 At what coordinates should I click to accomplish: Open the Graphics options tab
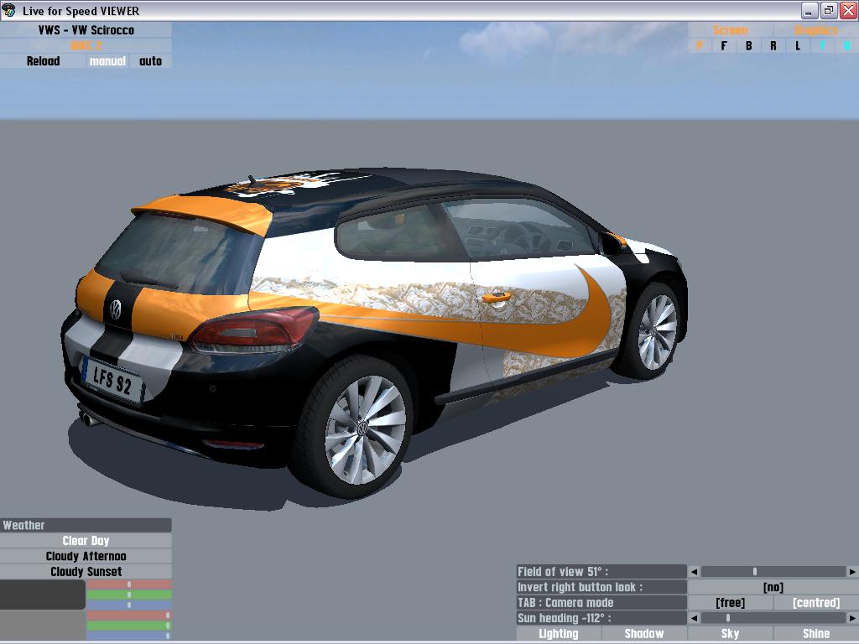[815, 30]
